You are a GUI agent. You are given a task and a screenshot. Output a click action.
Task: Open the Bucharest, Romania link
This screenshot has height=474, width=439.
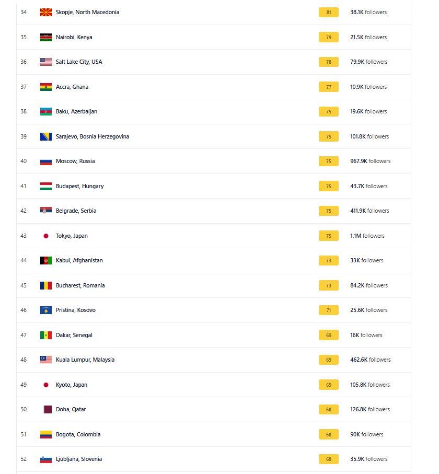point(80,285)
